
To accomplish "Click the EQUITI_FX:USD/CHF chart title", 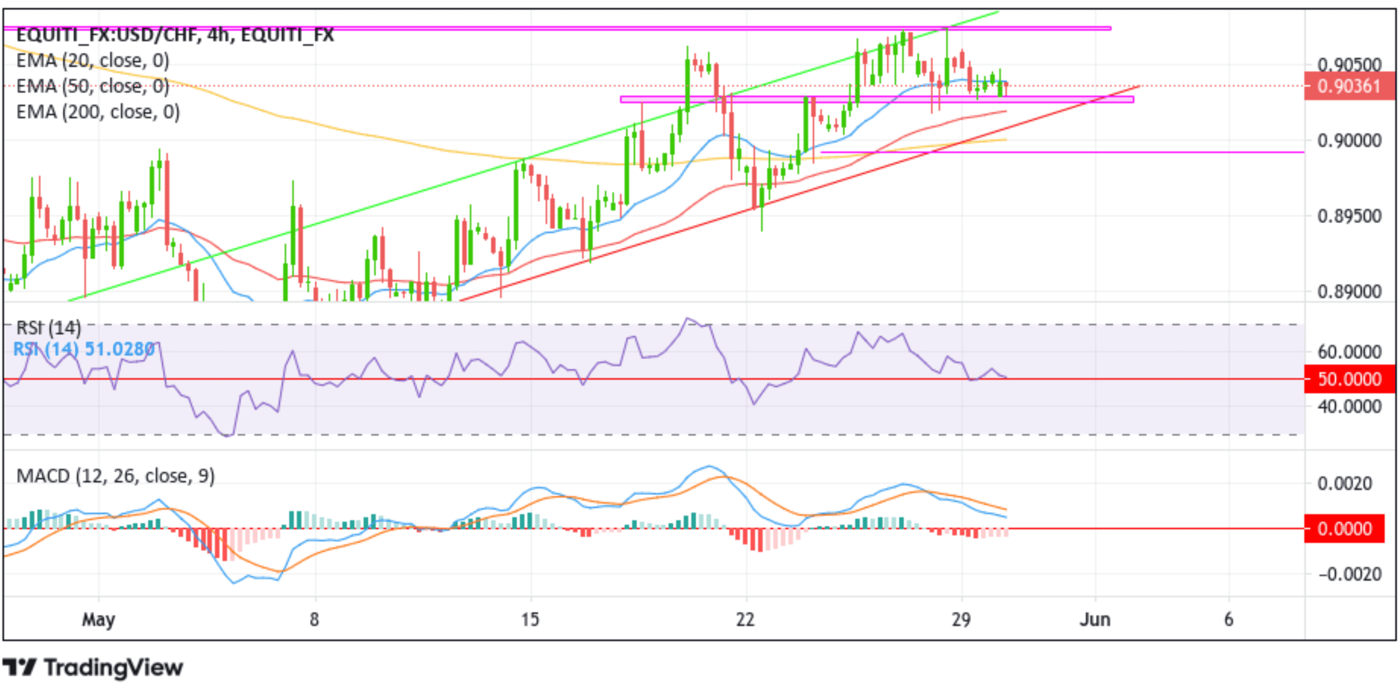I will click(x=175, y=35).
